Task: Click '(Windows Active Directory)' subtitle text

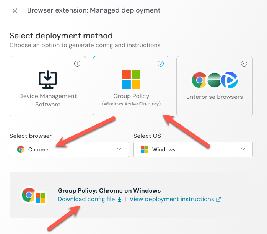Action: tap(131, 104)
